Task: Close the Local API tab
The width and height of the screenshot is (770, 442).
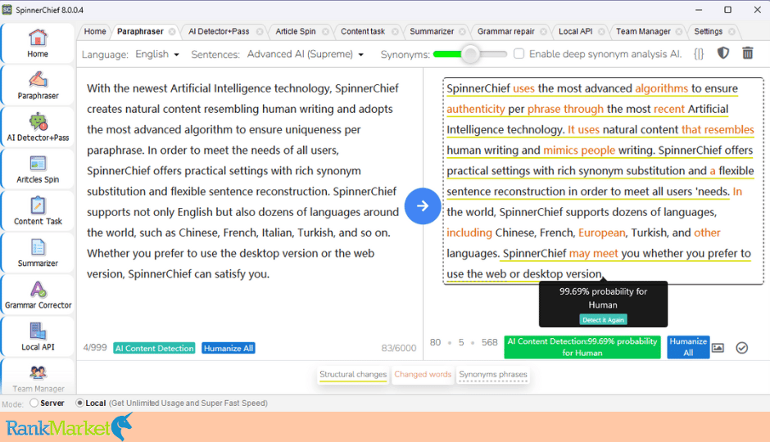Action: [601, 31]
